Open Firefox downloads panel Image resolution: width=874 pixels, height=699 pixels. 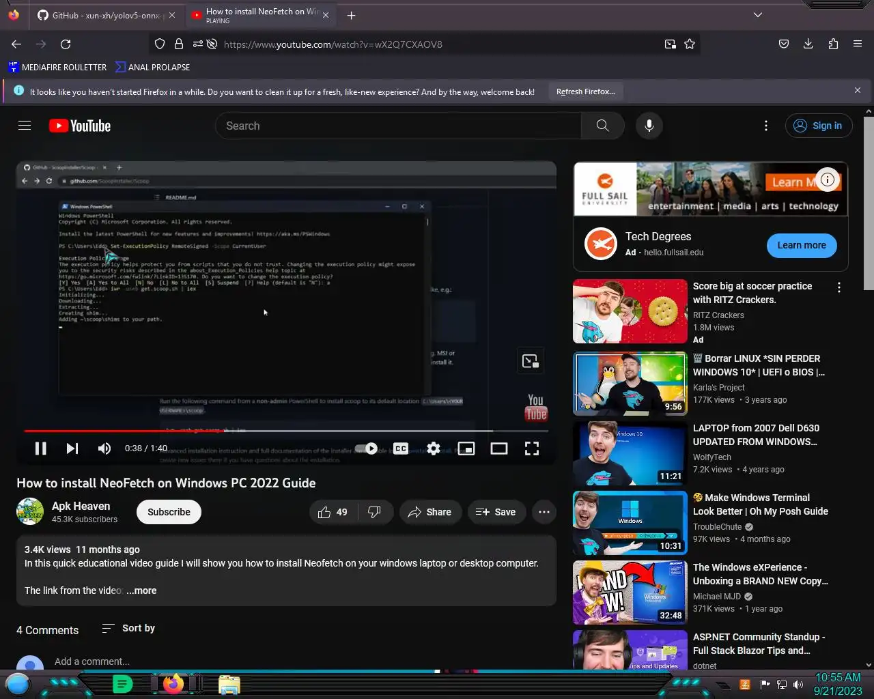click(x=808, y=44)
